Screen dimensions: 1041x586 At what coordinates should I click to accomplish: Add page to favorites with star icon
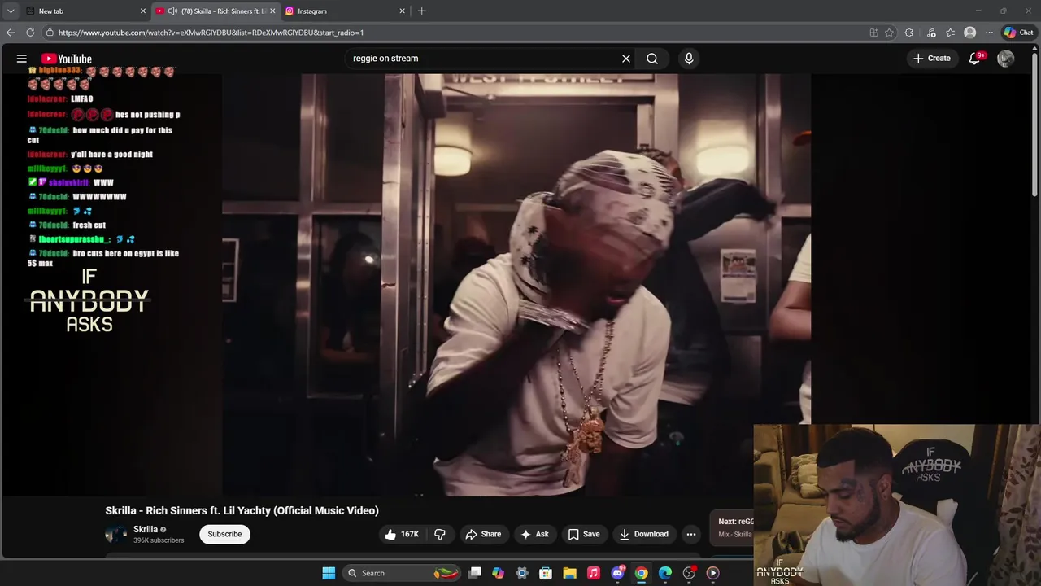click(x=889, y=33)
